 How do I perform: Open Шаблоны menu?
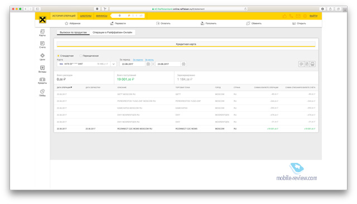pyautogui.click(x=85, y=16)
